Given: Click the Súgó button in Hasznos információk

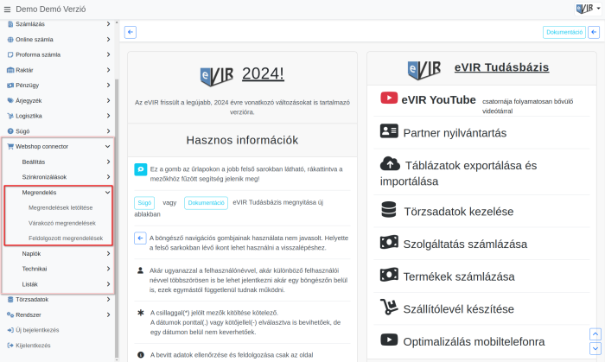Looking at the screenshot, I should pyautogui.click(x=144, y=203).
